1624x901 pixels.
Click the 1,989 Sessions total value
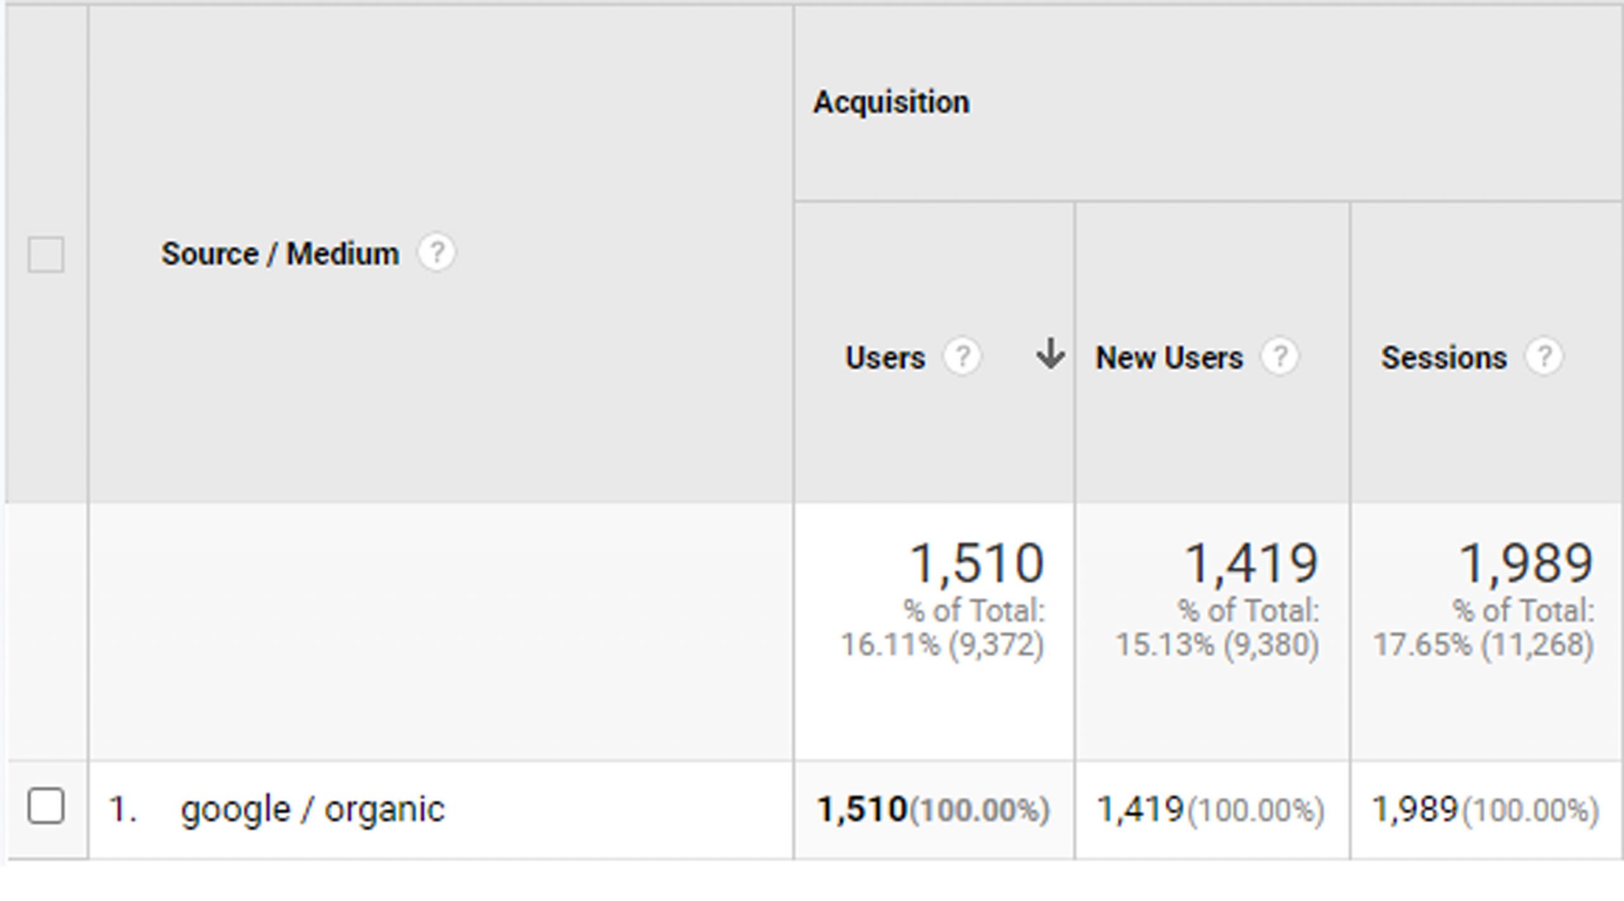[x=1526, y=563]
